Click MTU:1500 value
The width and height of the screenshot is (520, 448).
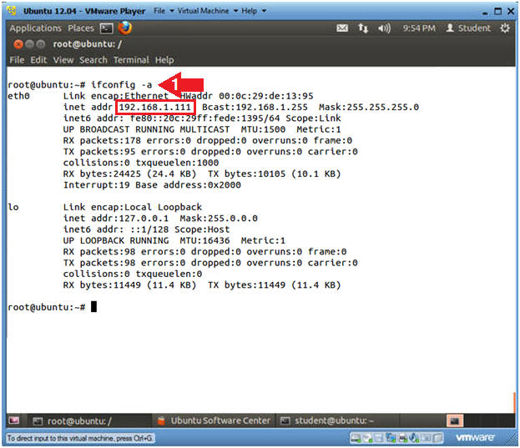[263, 129]
